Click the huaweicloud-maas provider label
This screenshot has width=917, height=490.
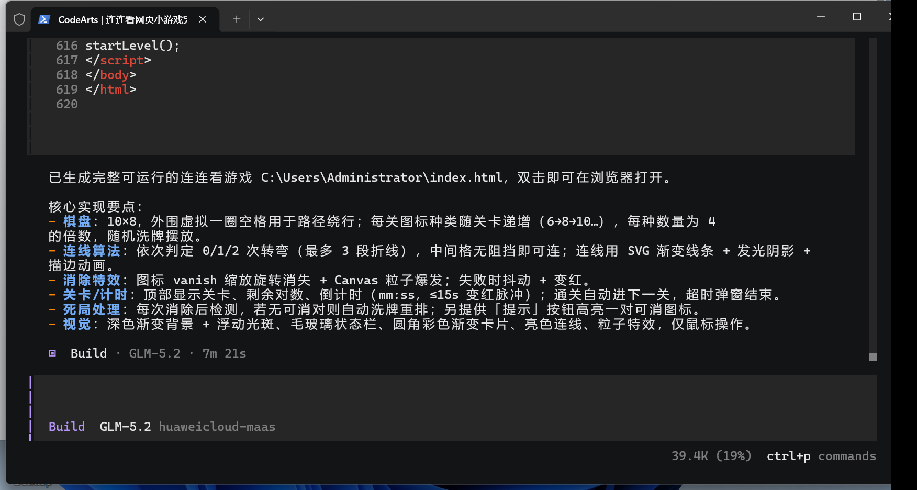[x=217, y=427]
